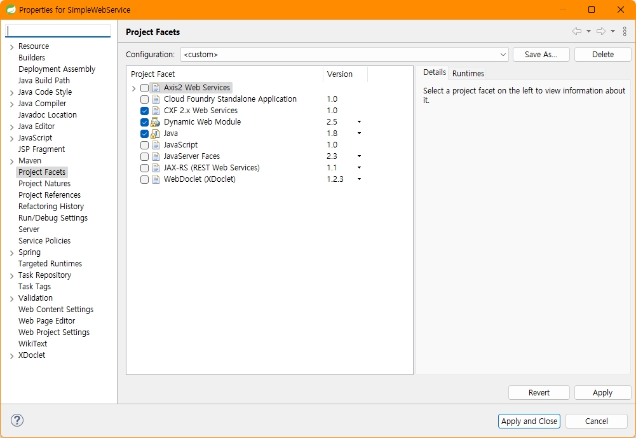Click the Axis2 Web Services document icon

click(x=156, y=88)
